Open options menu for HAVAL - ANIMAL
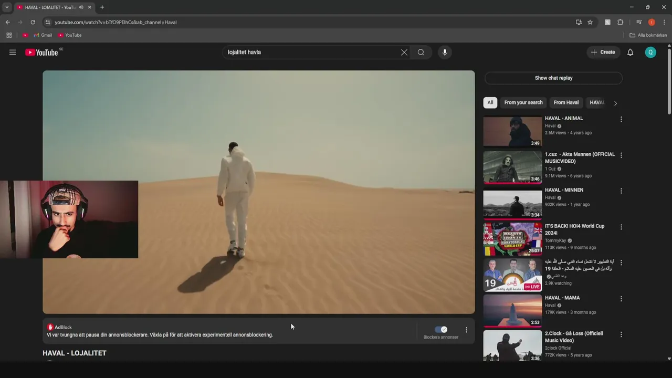Screen dimensions: 672x378 pos(621,119)
